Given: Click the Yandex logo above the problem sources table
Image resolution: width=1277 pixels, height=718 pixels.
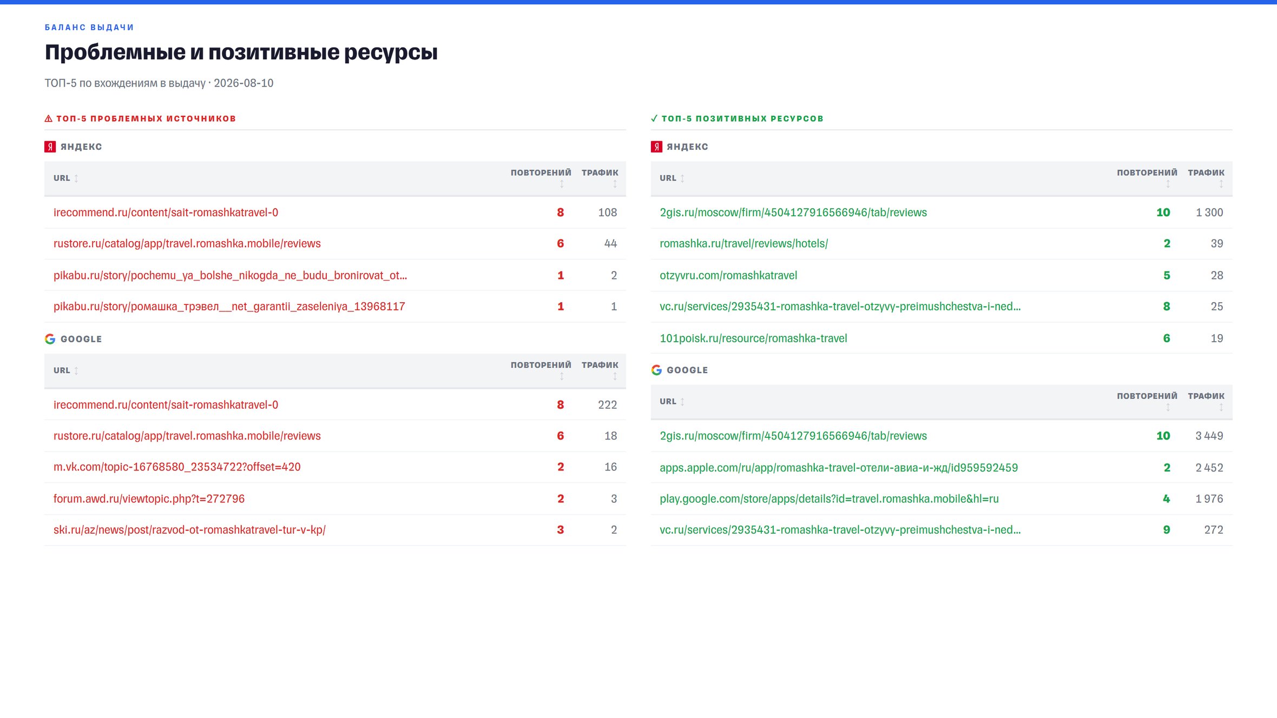Looking at the screenshot, I should (x=50, y=147).
